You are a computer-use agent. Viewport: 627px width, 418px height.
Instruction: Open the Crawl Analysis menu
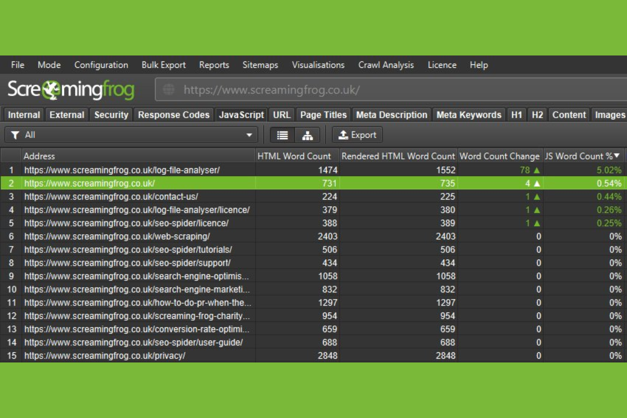click(x=386, y=65)
